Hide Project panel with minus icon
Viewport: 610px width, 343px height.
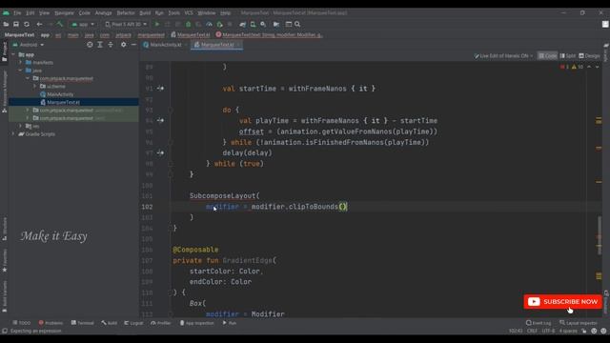coord(133,45)
